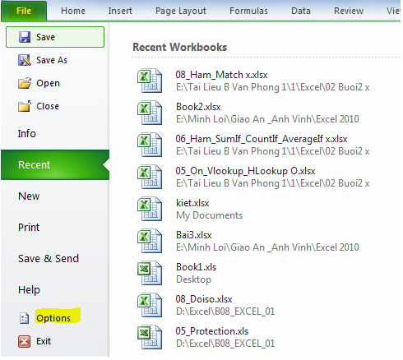Viewport: 403px width, 360px height.
Task: Click the red Exit icon
Action: pyautogui.click(x=25, y=341)
